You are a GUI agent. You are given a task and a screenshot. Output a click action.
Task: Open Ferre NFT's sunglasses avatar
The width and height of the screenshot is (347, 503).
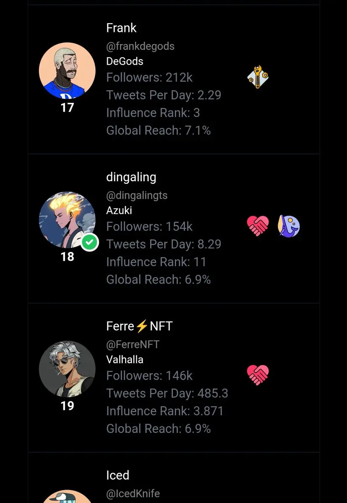pos(67,369)
